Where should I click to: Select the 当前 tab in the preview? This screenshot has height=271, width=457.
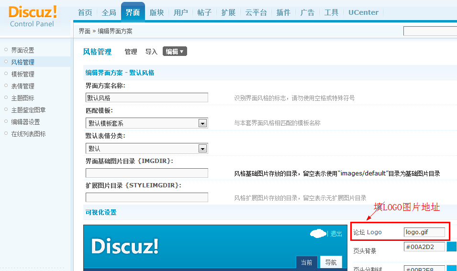point(307,262)
